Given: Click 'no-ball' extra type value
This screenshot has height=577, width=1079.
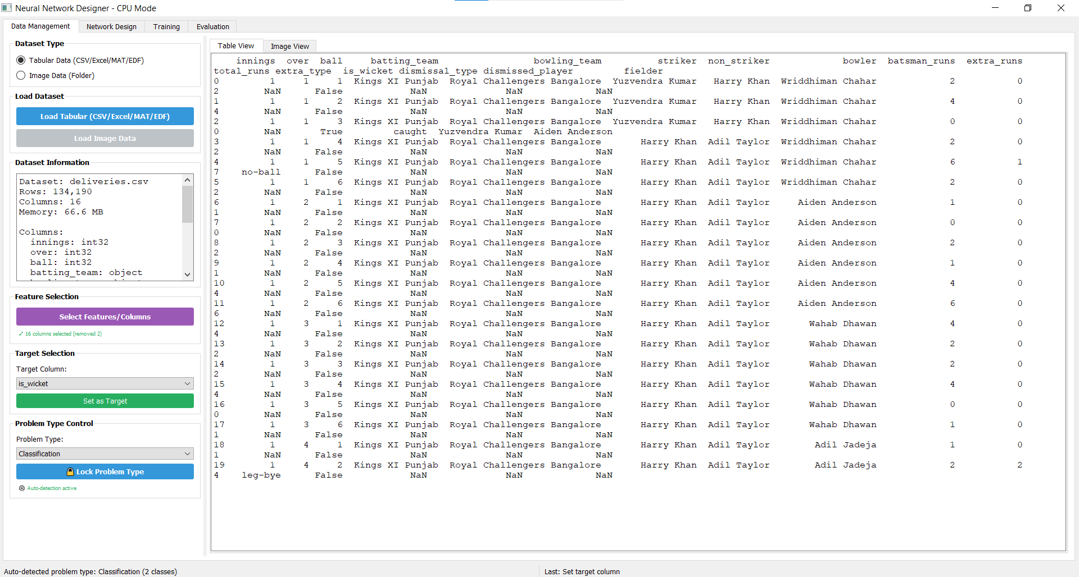Looking at the screenshot, I should (261, 172).
